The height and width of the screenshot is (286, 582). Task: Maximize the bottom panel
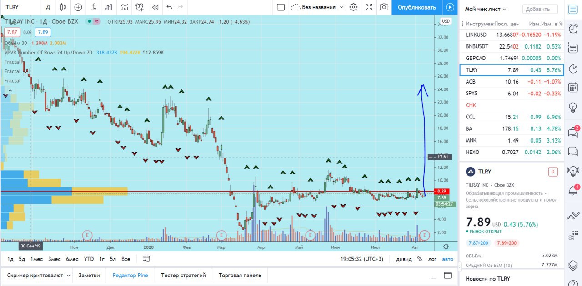point(448,276)
